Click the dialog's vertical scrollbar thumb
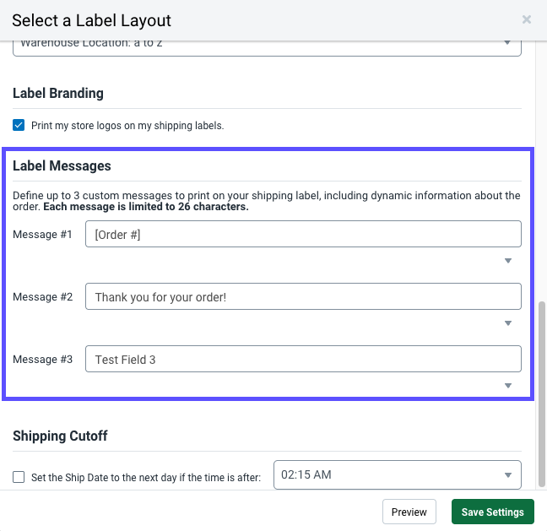 tap(541, 388)
